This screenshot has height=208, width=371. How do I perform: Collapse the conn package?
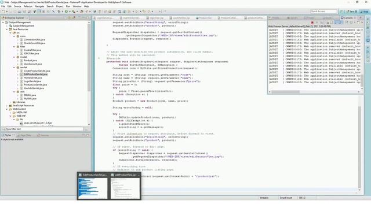(14, 36)
